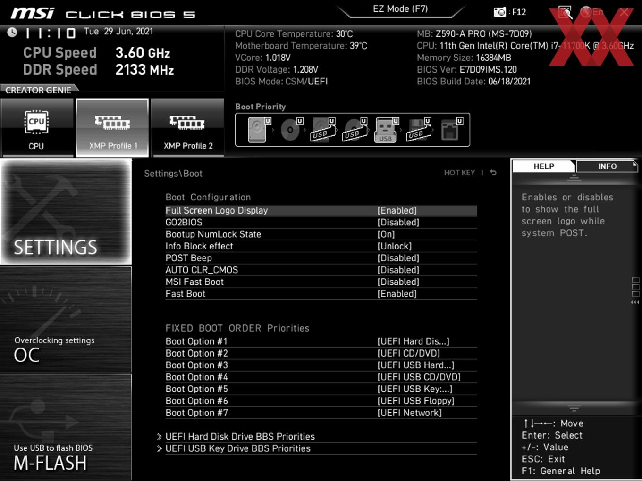Toggle Full Screen Logo Display value [Enabled]
Screen dimensions: 642x481
397,210
